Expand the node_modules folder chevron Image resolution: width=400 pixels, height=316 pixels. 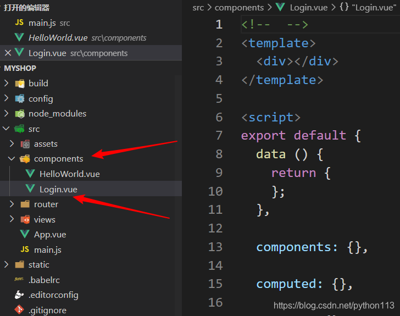tap(7, 113)
